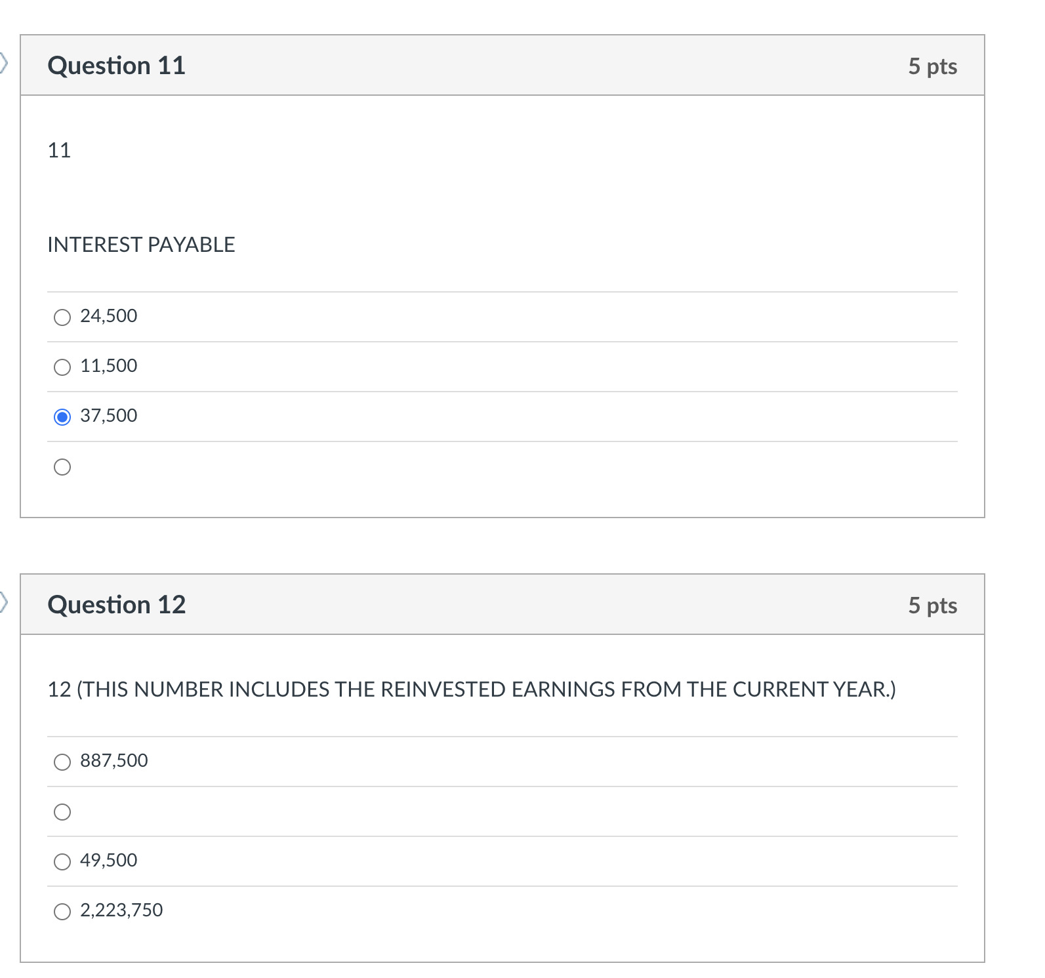Click the 5 pts label of Question 11
Screen dimensions: 1045x978
click(x=932, y=66)
